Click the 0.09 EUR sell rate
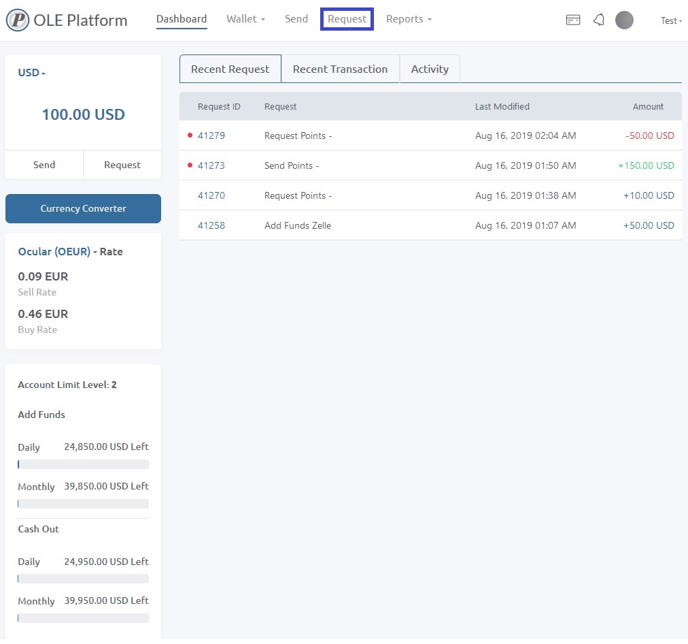 pos(43,277)
